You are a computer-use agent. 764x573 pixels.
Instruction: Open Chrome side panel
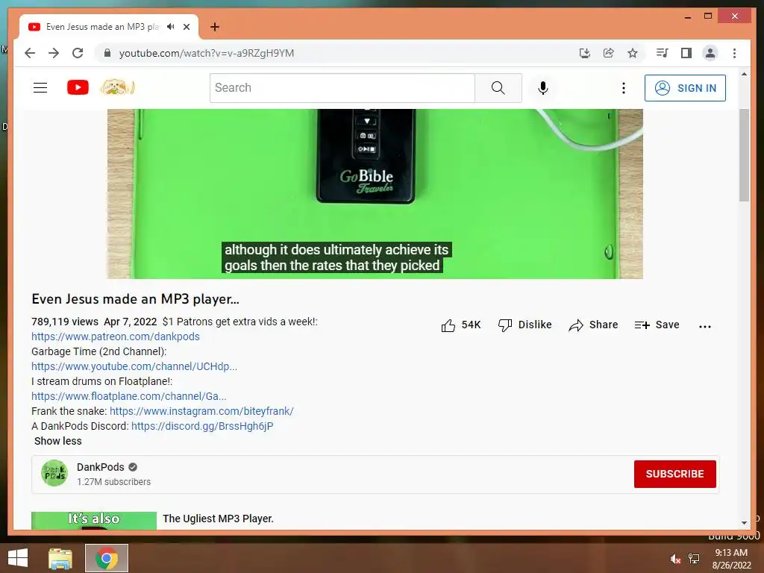(x=686, y=53)
